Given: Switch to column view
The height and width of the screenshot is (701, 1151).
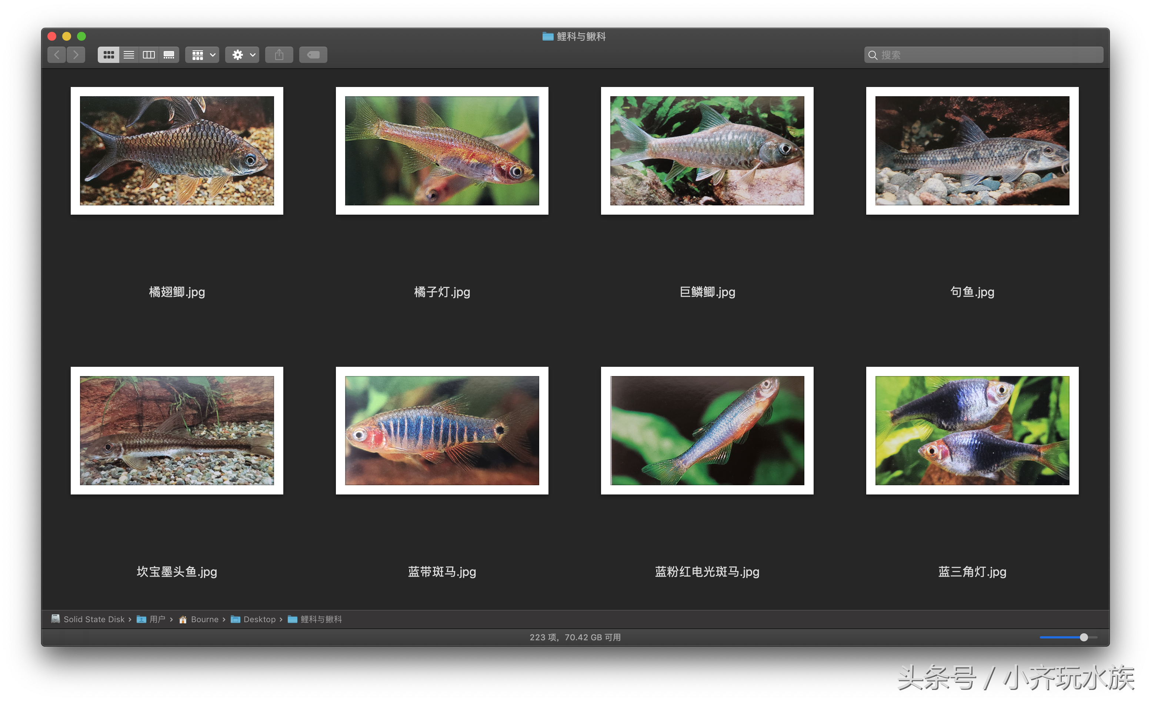Looking at the screenshot, I should point(149,55).
